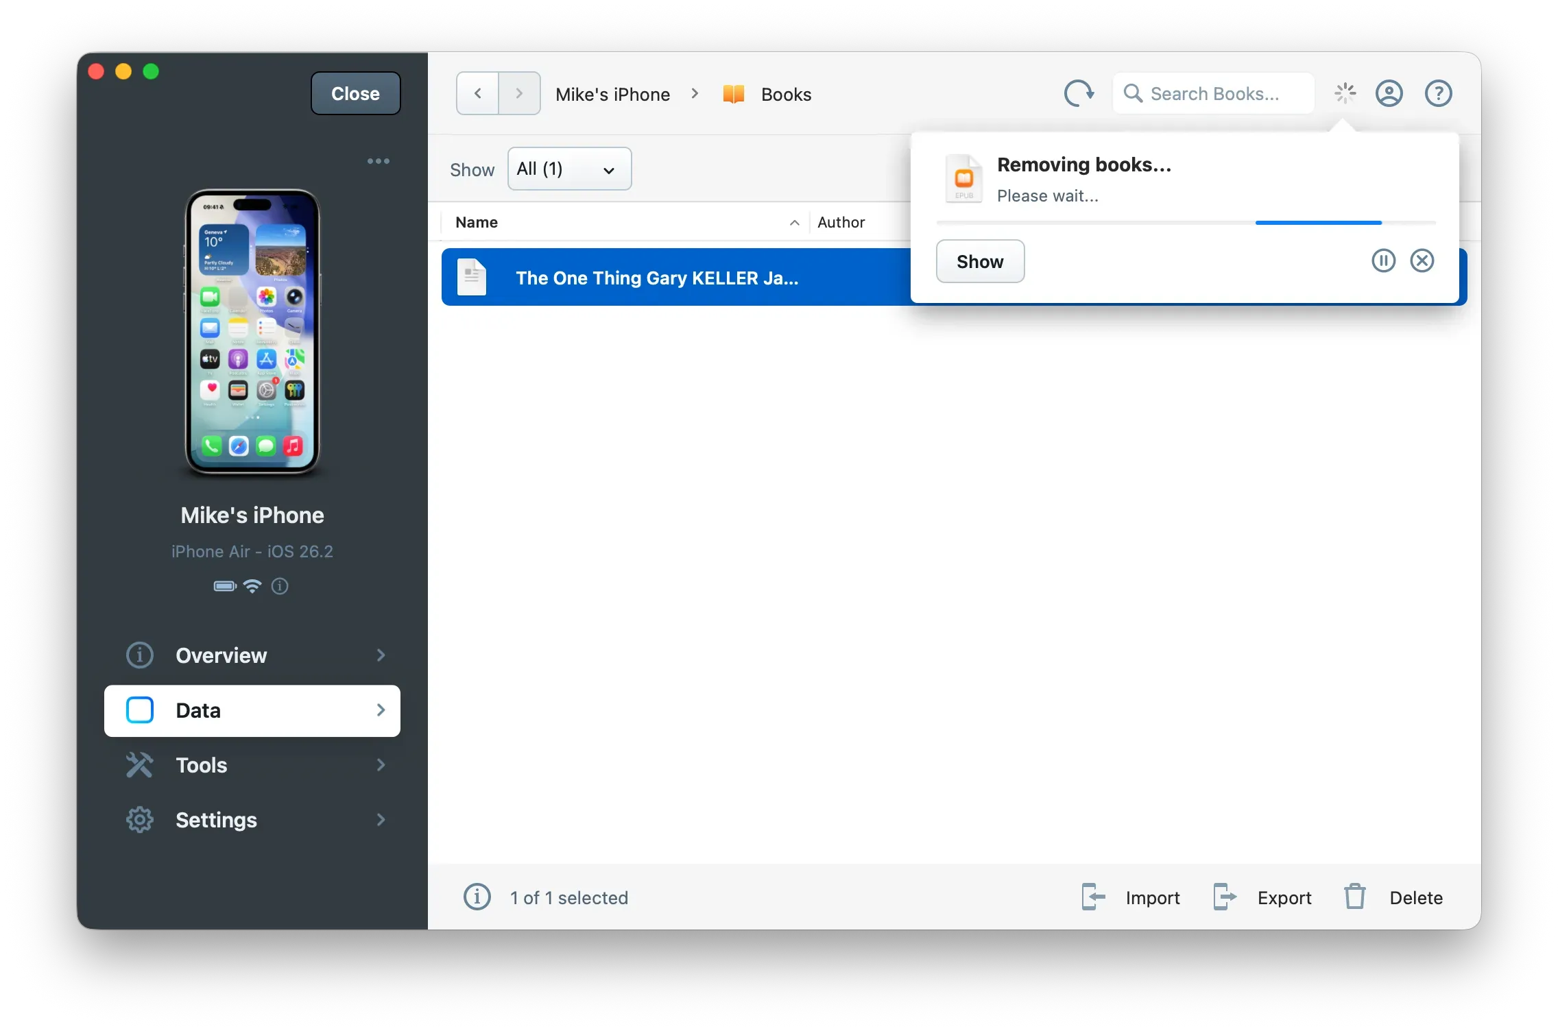Image resolution: width=1558 pixels, height=1031 pixels.
Task: Open the Show All (1) dropdown
Action: [x=569, y=169]
